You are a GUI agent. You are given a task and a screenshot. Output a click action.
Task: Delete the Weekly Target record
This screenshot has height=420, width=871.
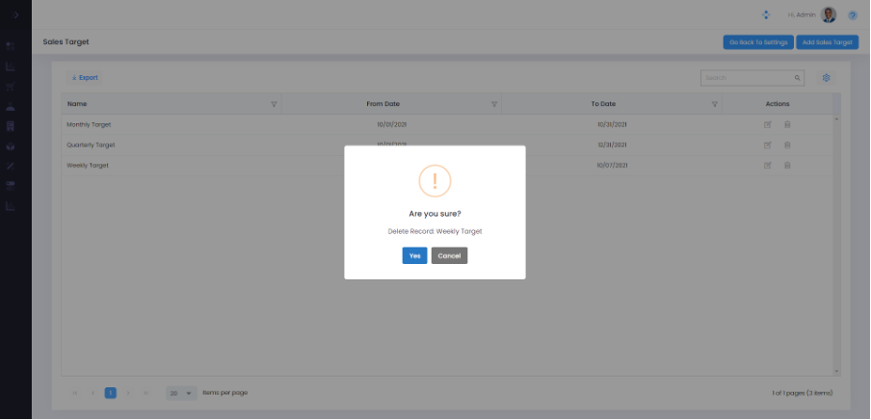coord(787,166)
